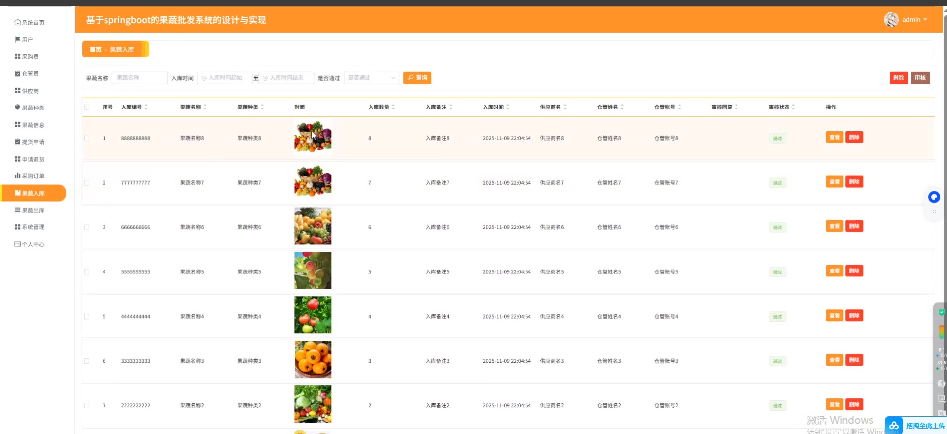Viewport: 947px width, 434px height.
Task: Click the 首页 breadcrumb link
Action: coord(95,50)
